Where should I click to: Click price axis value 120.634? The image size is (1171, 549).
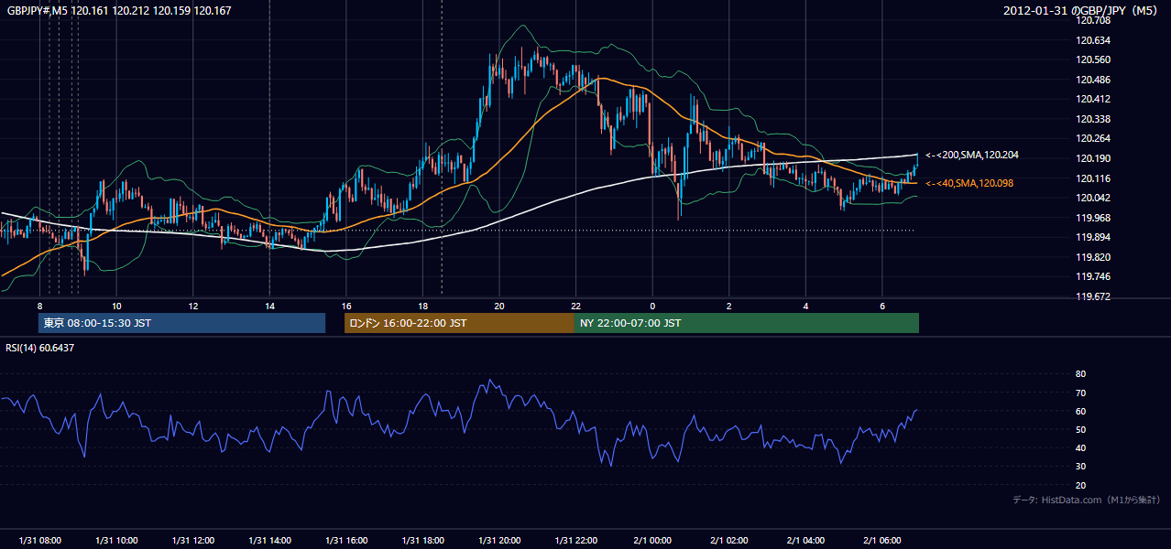point(1093,40)
